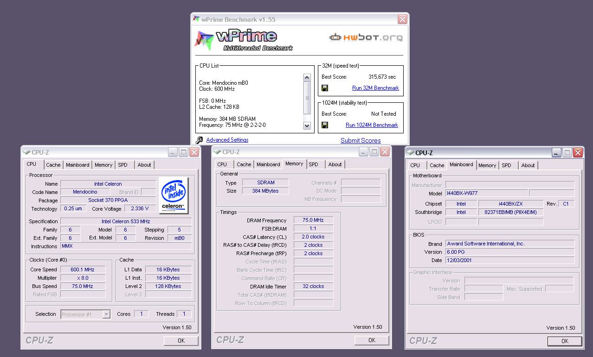Close the middle CPU-Z Memory window

pos(385,152)
